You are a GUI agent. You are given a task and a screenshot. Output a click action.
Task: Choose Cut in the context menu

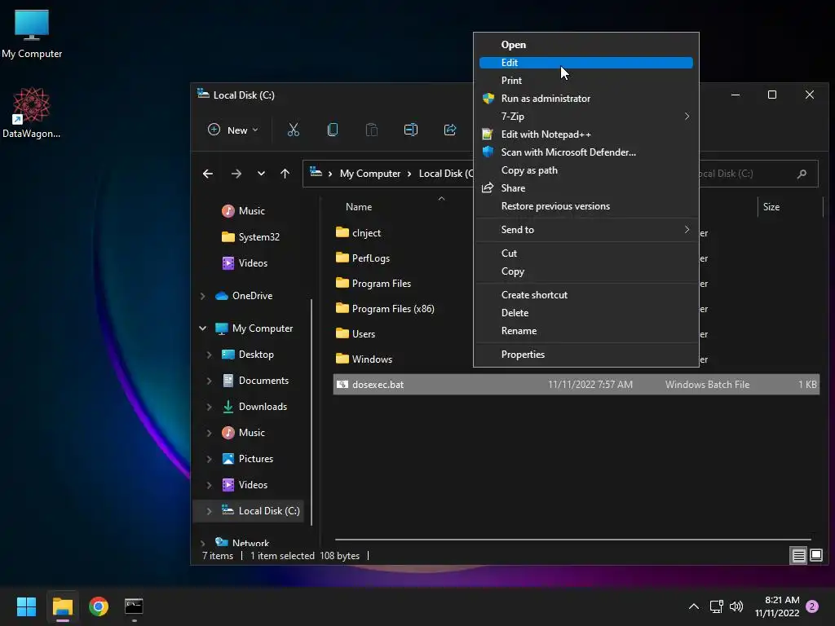[x=585, y=253]
